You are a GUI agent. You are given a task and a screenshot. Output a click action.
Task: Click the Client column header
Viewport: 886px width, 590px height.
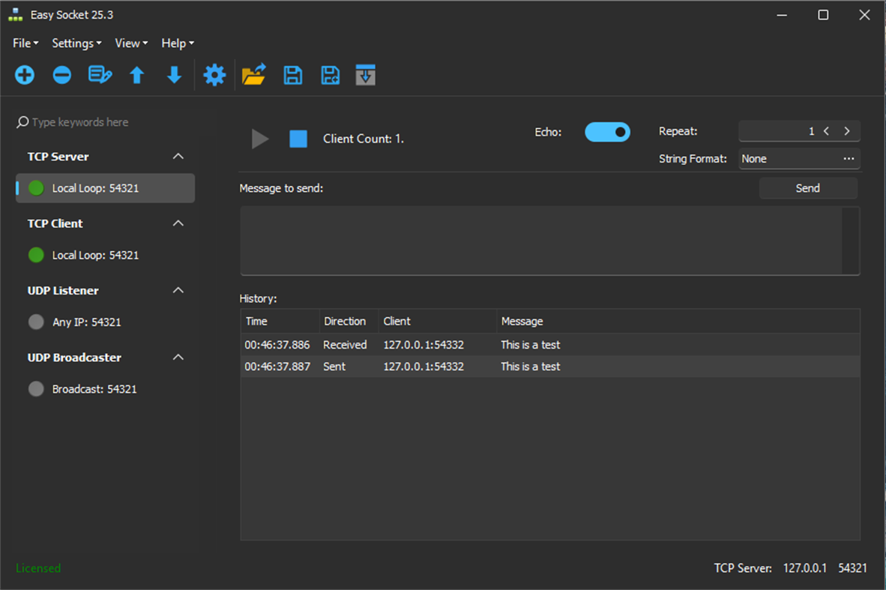coord(437,321)
